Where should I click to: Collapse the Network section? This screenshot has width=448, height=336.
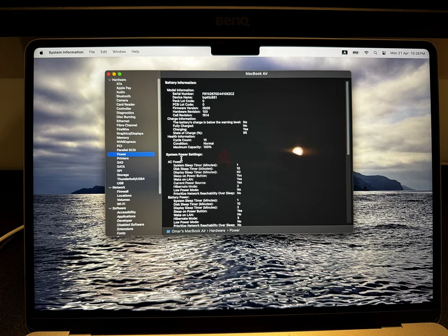coord(110,188)
